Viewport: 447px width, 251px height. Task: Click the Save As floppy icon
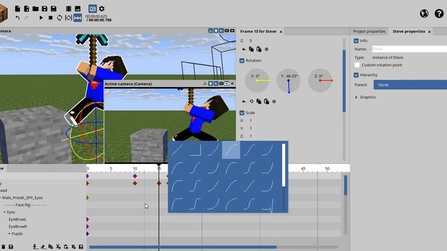coord(53,8)
